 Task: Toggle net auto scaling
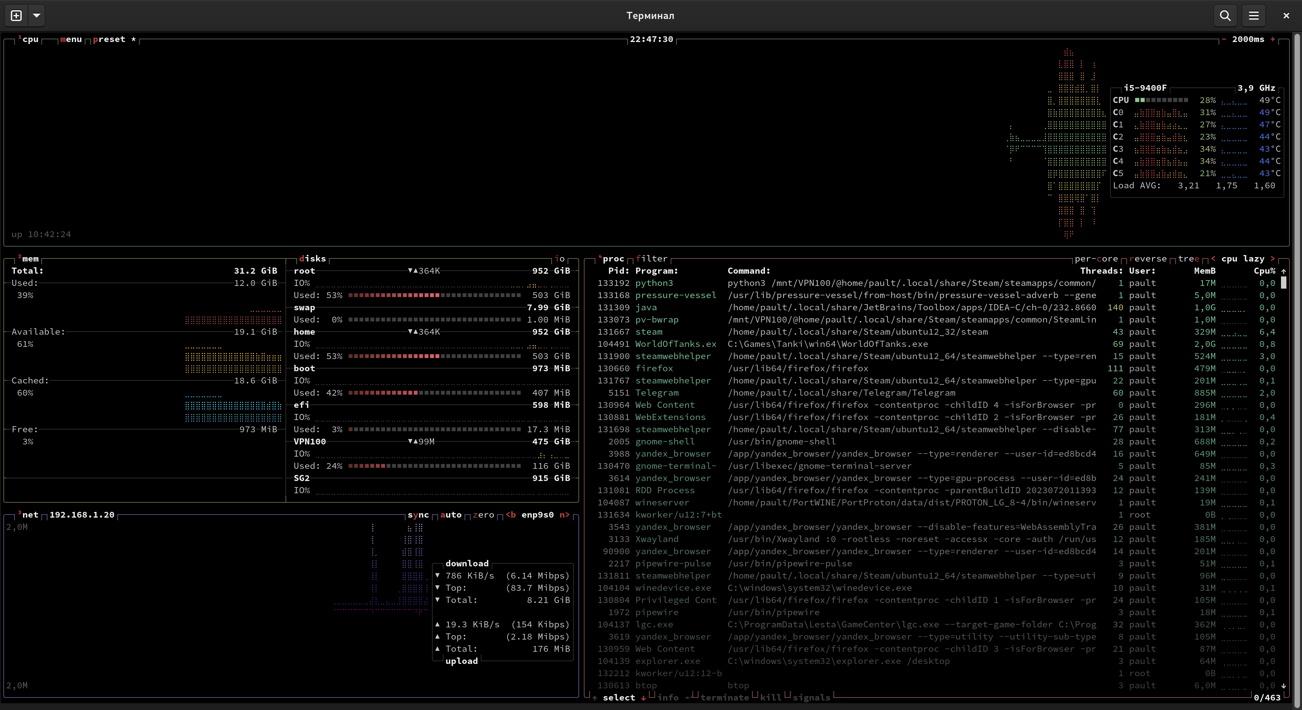[451, 515]
